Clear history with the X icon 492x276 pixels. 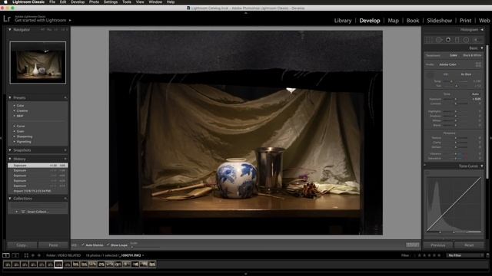[x=65, y=159]
